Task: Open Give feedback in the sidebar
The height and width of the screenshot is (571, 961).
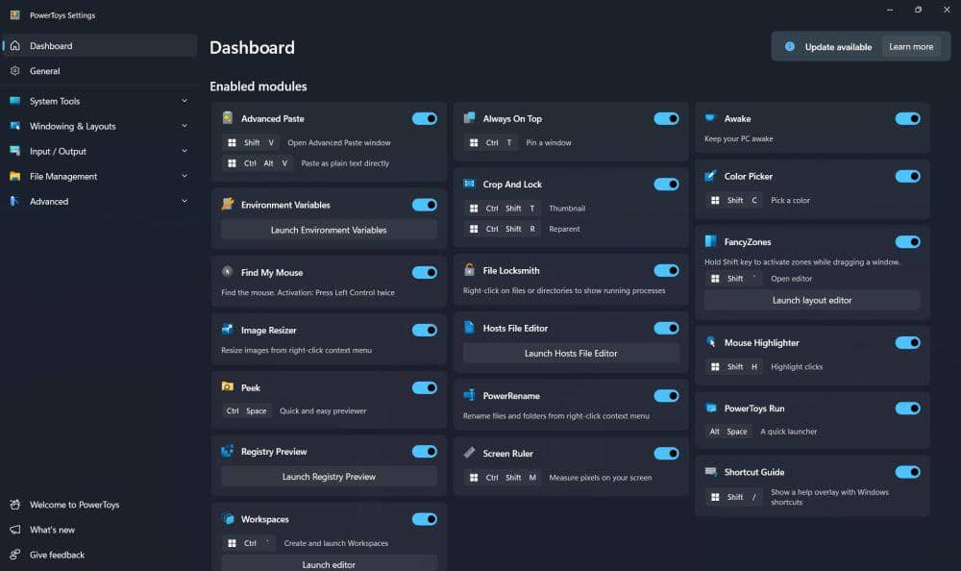Action: 57,555
